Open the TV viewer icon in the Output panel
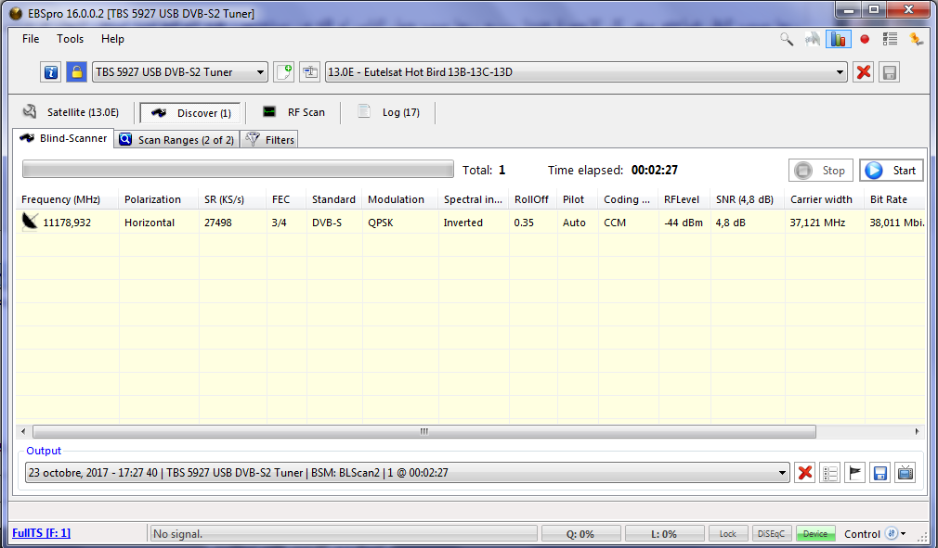Screen dimensions: 938x548 tap(905, 473)
